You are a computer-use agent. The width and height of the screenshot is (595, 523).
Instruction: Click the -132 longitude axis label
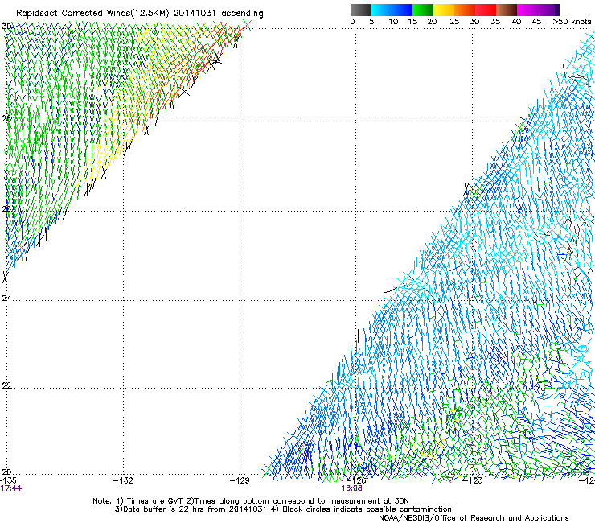point(123,480)
